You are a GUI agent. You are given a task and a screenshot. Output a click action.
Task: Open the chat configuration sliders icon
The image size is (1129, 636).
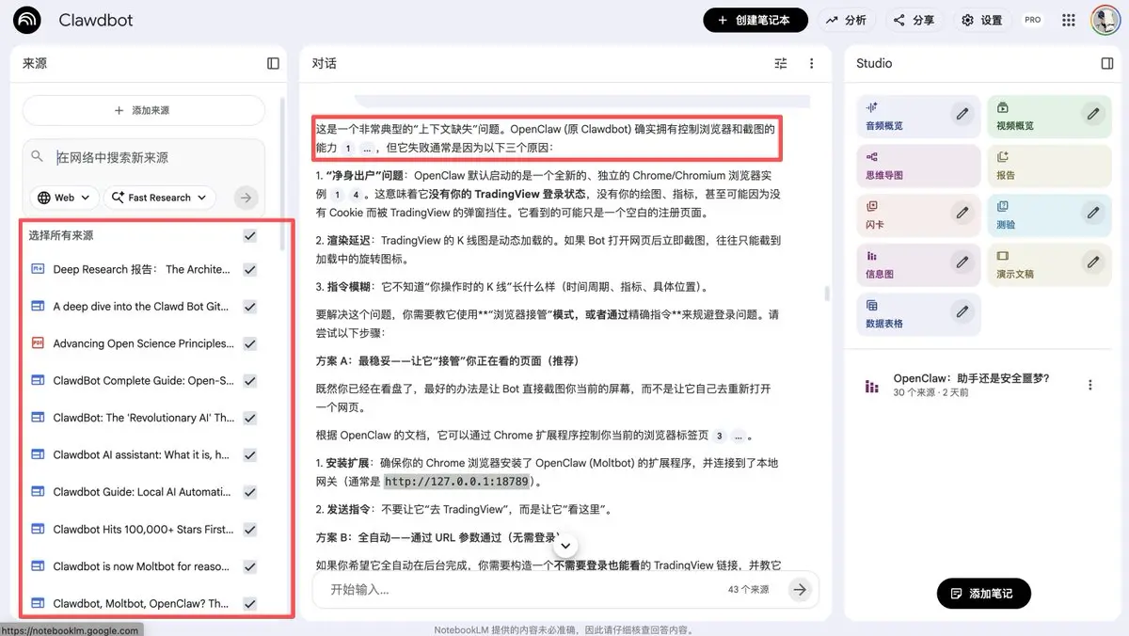coord(781,64)
